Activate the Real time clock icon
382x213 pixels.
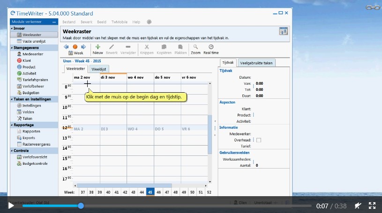(x=211, y=47)
